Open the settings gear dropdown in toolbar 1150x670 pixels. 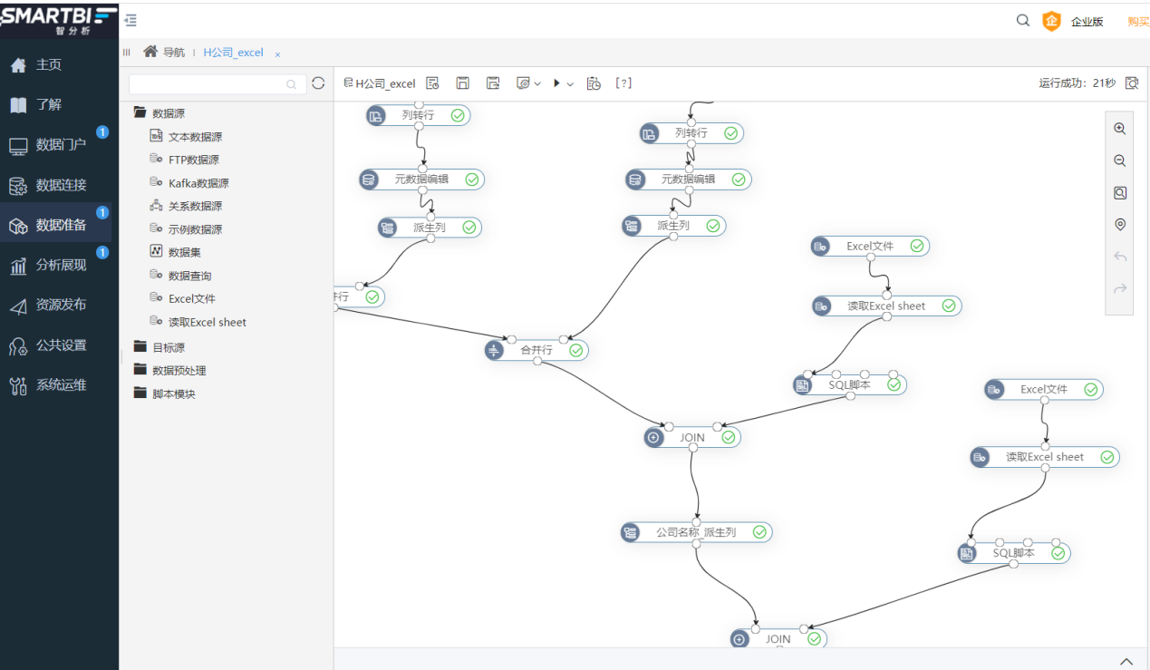click(x=528, y=83)
